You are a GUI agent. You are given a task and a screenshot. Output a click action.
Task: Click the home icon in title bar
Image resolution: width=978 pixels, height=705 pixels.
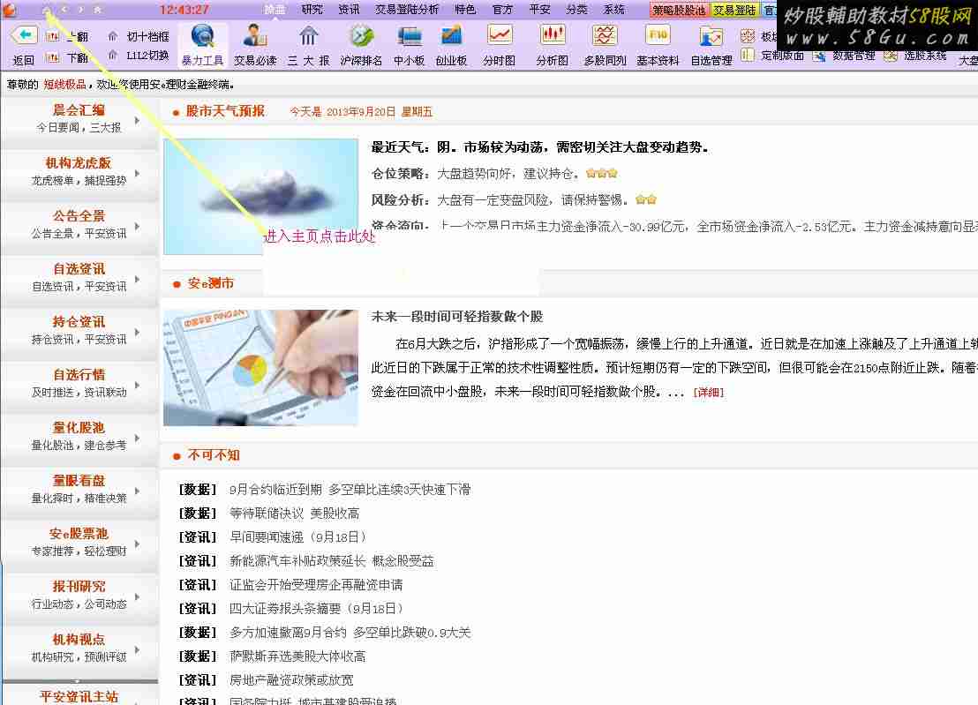click(x=46, y=10)
